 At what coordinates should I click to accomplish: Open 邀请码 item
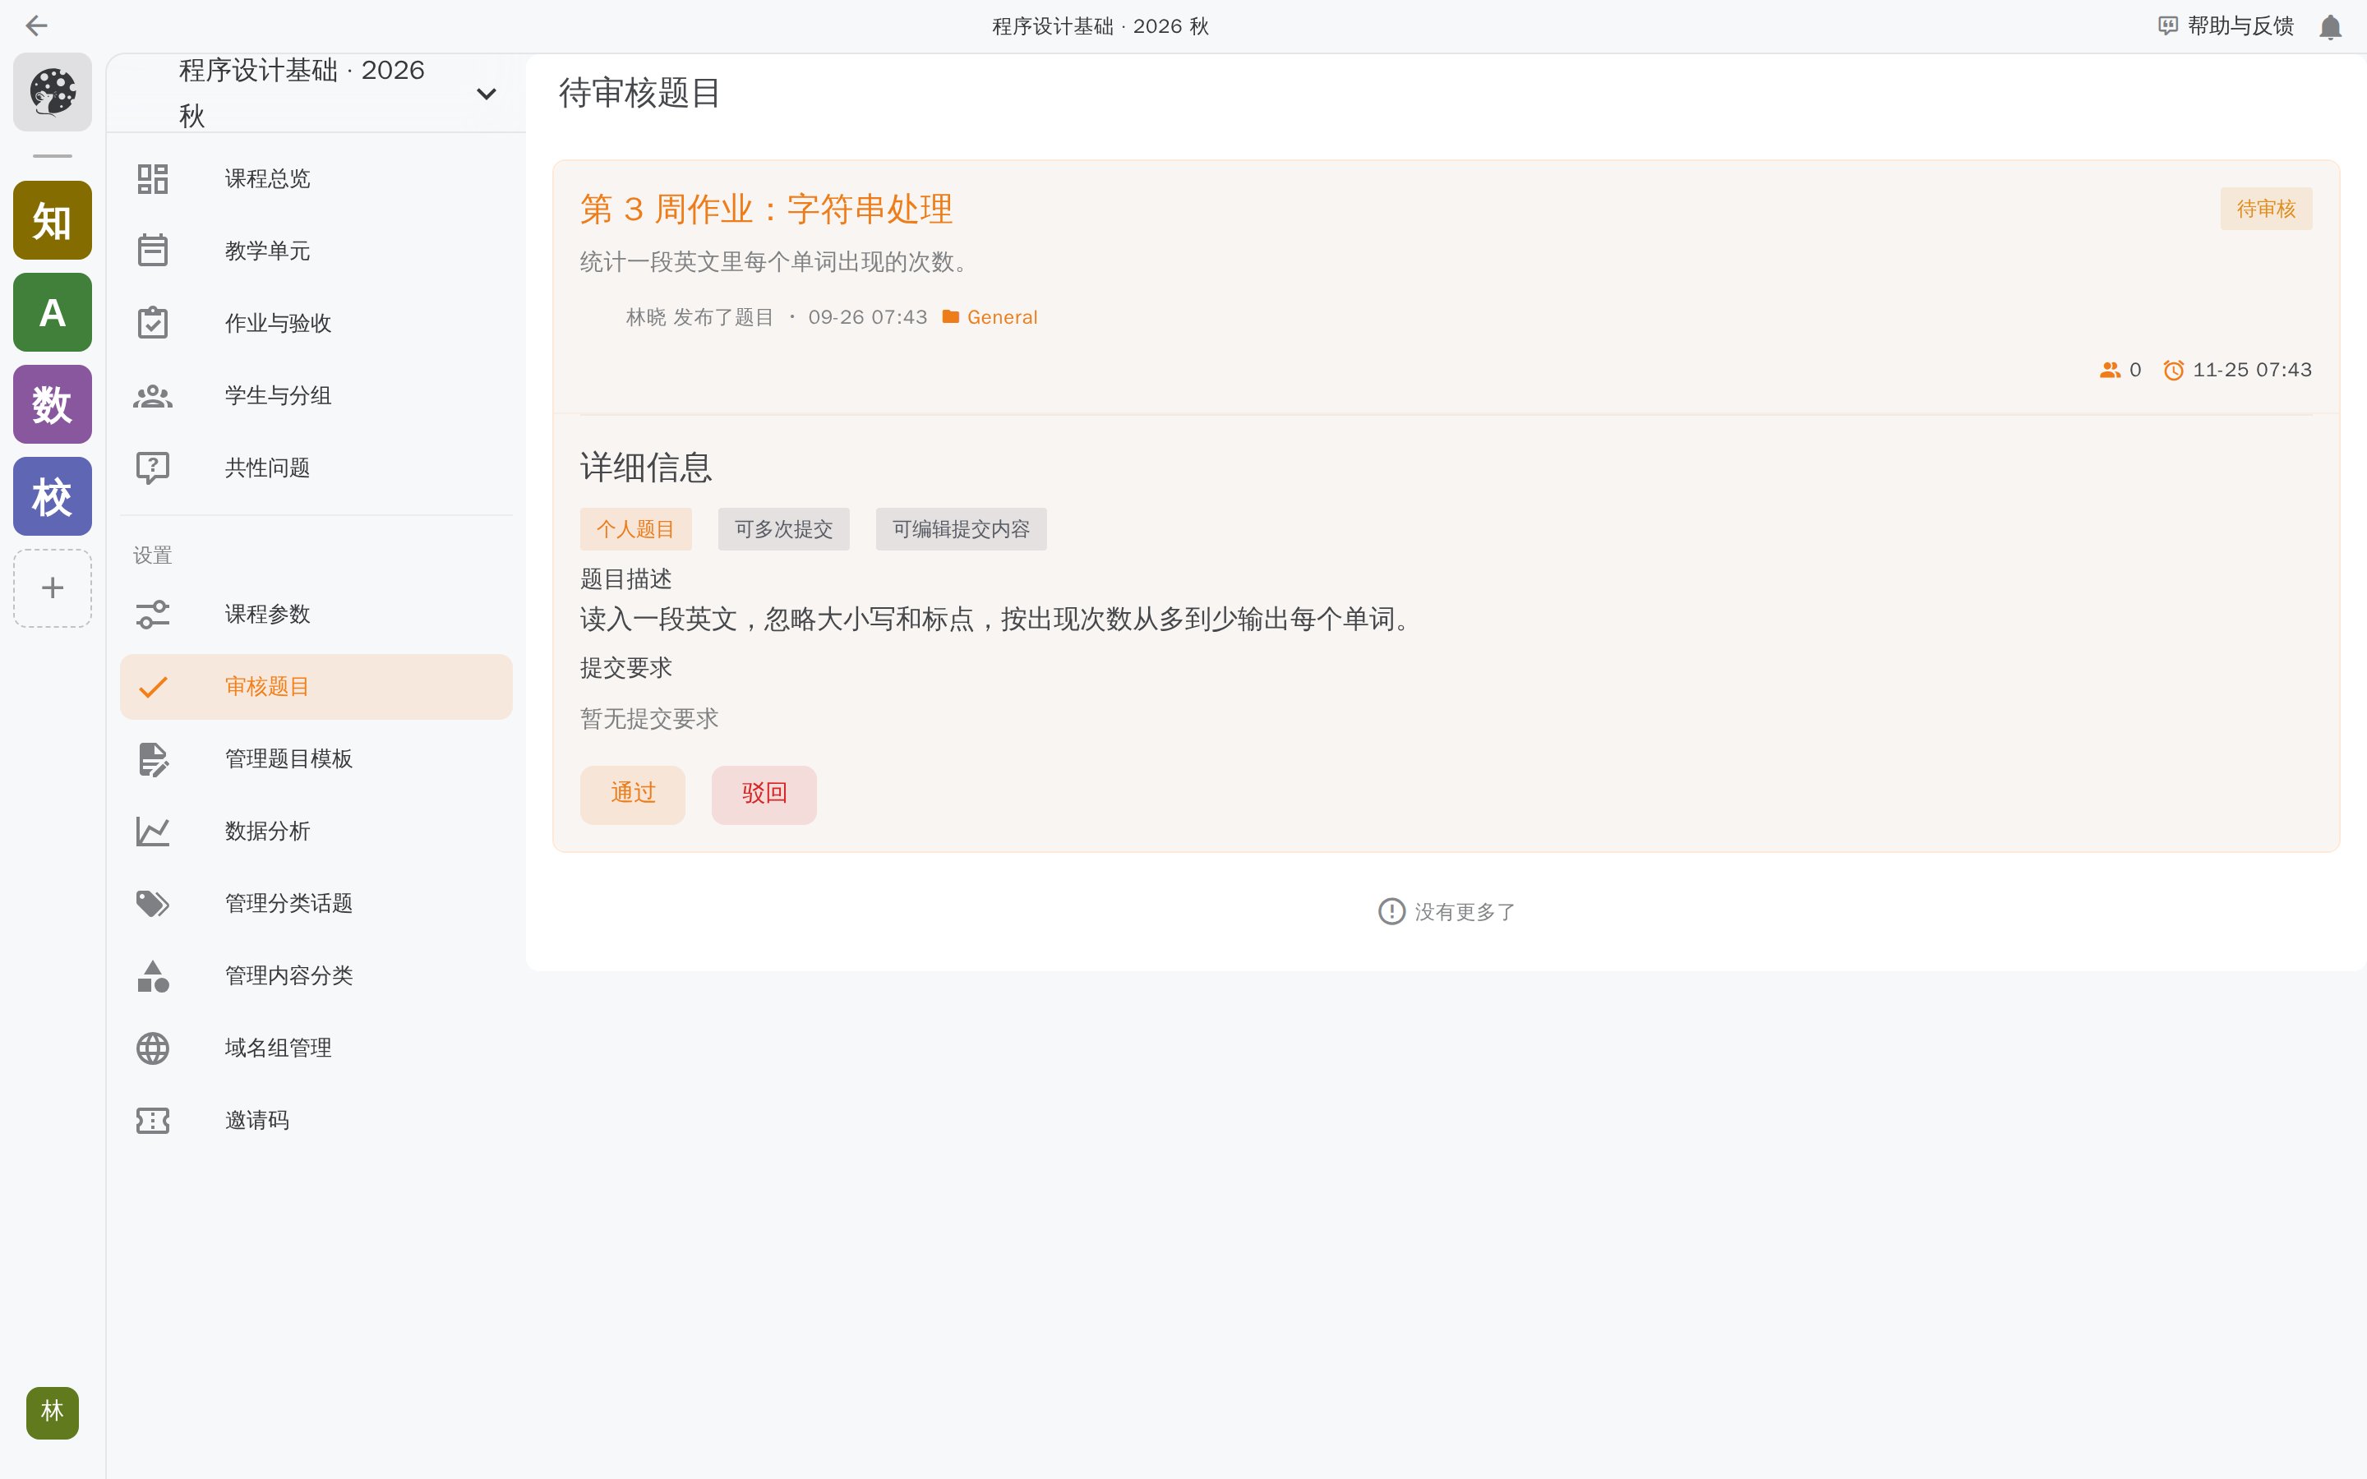pyautogui.click(x=316, y=1121)
